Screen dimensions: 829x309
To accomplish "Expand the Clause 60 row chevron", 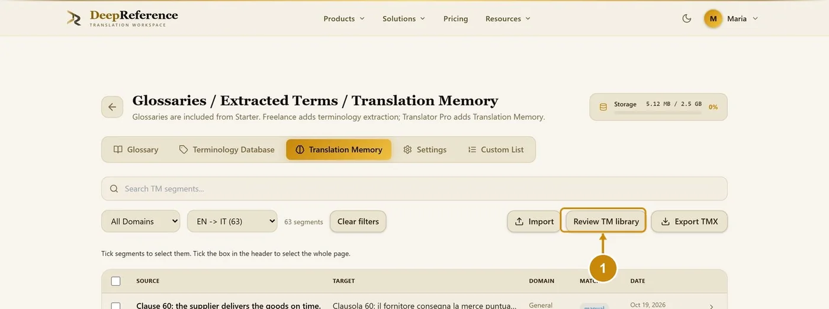I will click(711, 306).
